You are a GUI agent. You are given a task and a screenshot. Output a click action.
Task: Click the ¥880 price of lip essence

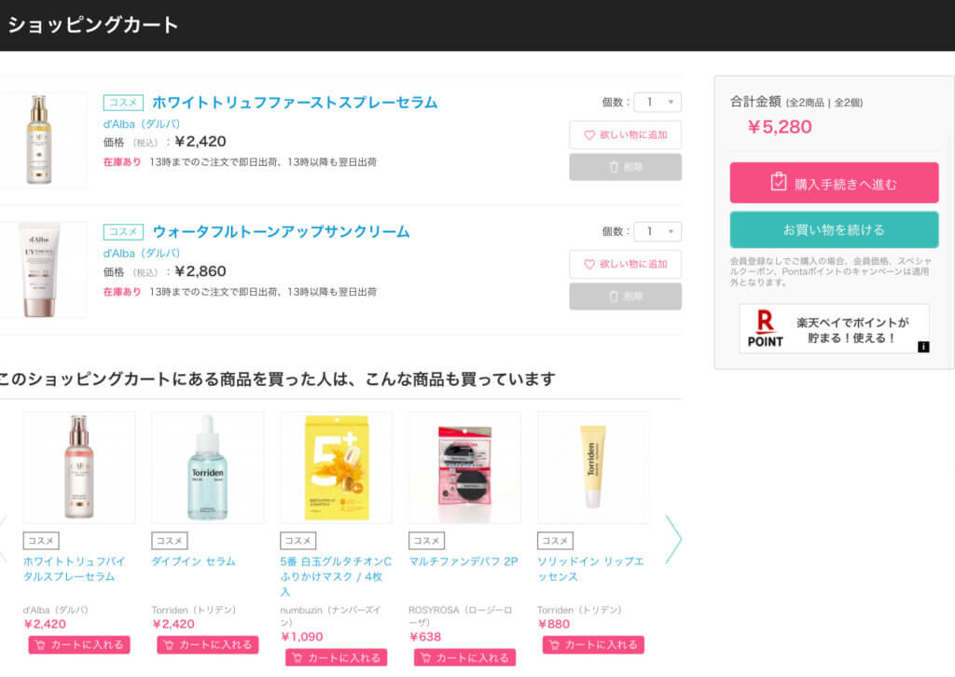coord(554,624)
